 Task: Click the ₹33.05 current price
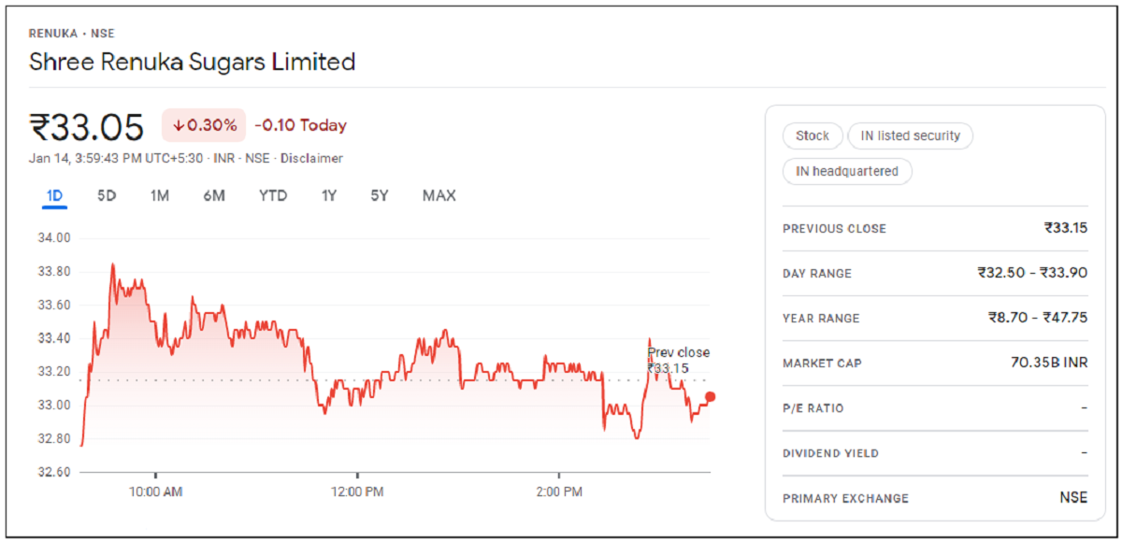coord(87,126)
